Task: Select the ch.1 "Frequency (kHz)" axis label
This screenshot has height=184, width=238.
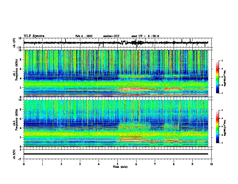Action: coord(17,70)
